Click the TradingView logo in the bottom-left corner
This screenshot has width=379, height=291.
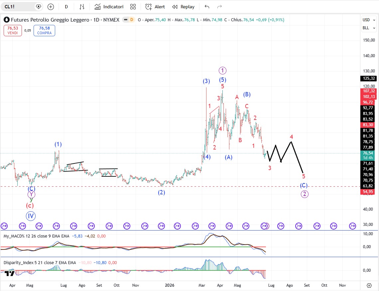[10, 274]
